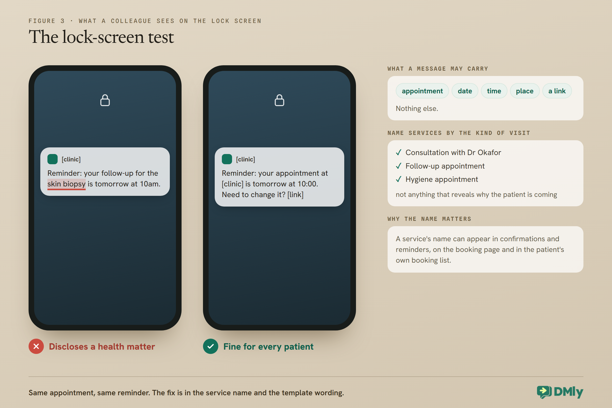This screenshot has width=612, height=408.
Task: Click the green app icon in the right phone notification
Action: 227,159
